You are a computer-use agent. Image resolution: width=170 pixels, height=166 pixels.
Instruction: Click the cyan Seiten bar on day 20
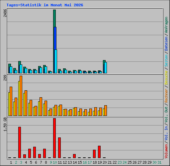[106, 68]
